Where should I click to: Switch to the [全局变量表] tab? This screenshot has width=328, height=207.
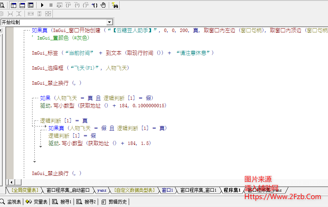(x=24, y=190)
